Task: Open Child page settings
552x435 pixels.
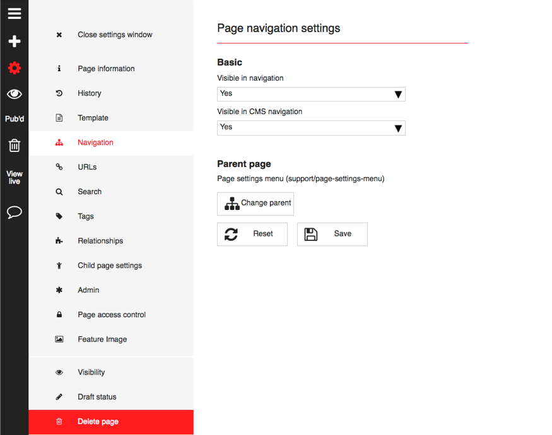Action: (x=111, y=265)
